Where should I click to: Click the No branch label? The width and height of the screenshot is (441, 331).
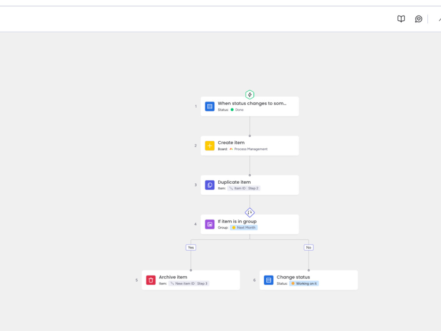point(309,248)
